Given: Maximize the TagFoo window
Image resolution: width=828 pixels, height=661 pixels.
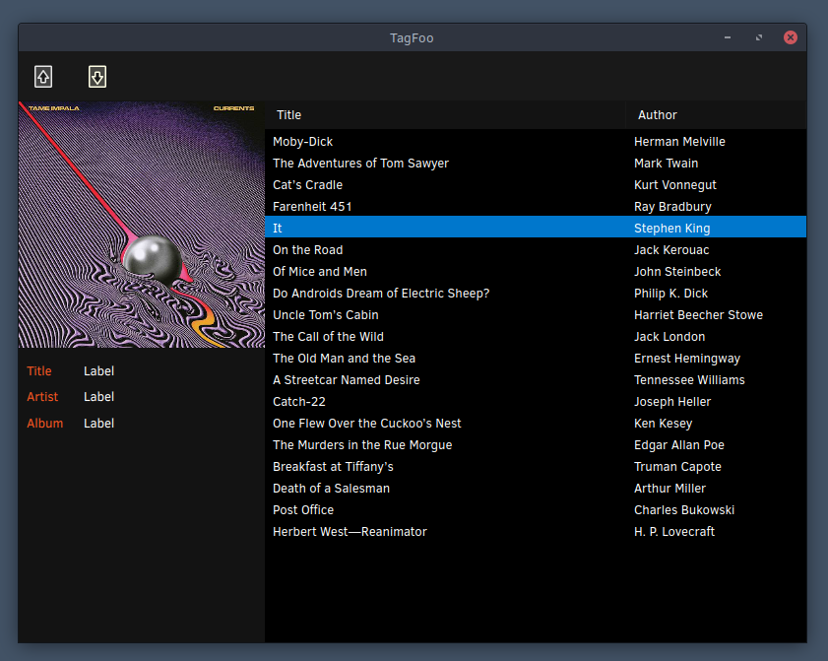Looking at the screenshot, I should pyautogui.click(x=759, y=37).
